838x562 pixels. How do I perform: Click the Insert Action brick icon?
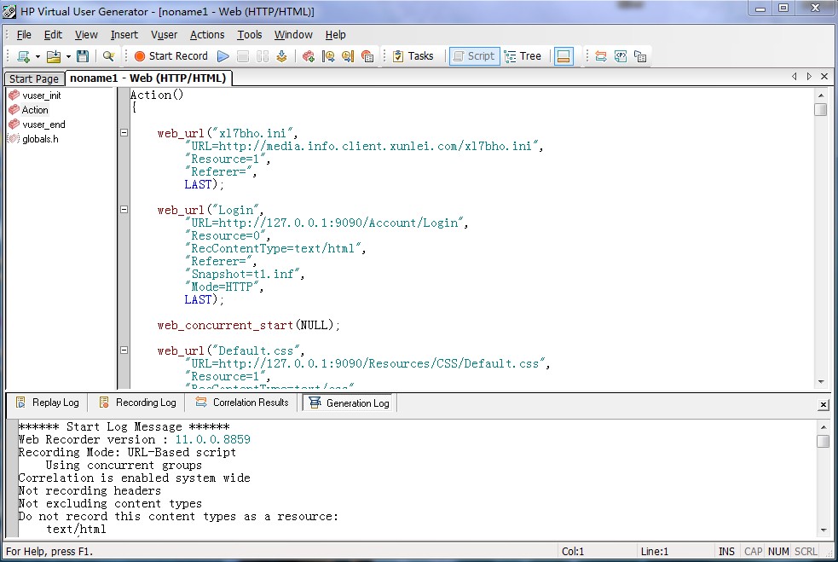pos(309,56)
